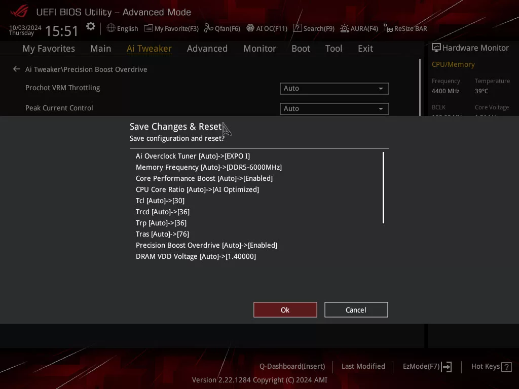The width and height of the screenshot is (519, 389).
Task: Open the Monitor tab
Action: tap(259, 49)
